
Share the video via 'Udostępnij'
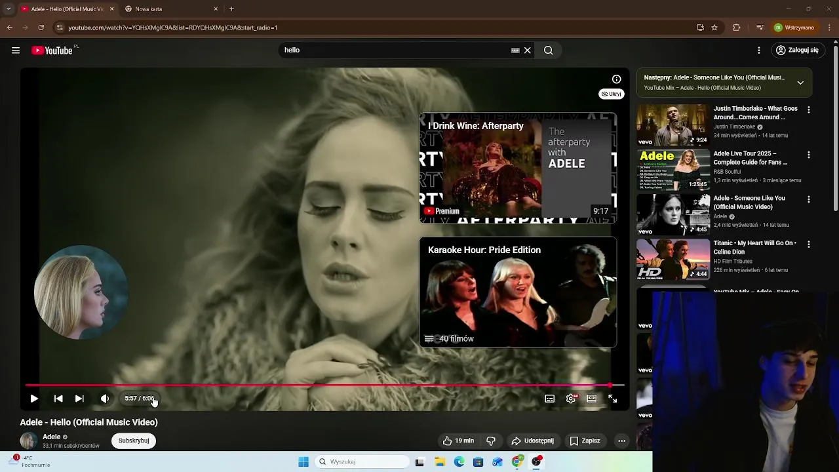point(533,441)
